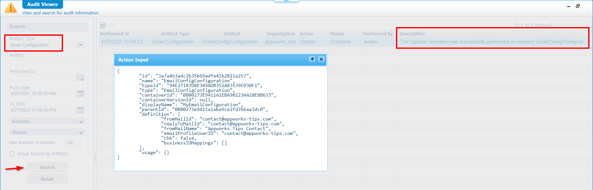This screenshot has height=190, width=593.
Task: Select the Audit Viewer tab
Action: click(43, 4)
